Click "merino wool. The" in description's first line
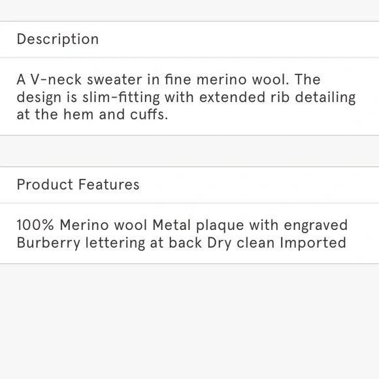The width and height of the screenshot is (379, 379). tap(258, 80)
